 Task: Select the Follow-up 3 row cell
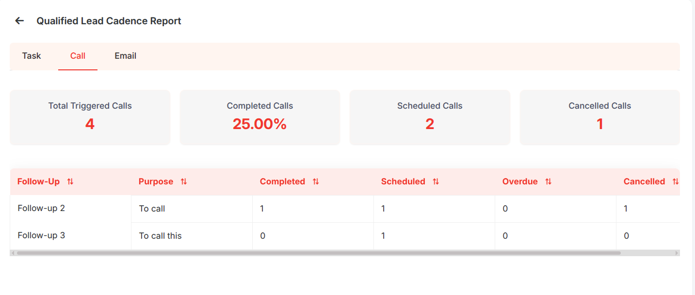pos(71,236)
